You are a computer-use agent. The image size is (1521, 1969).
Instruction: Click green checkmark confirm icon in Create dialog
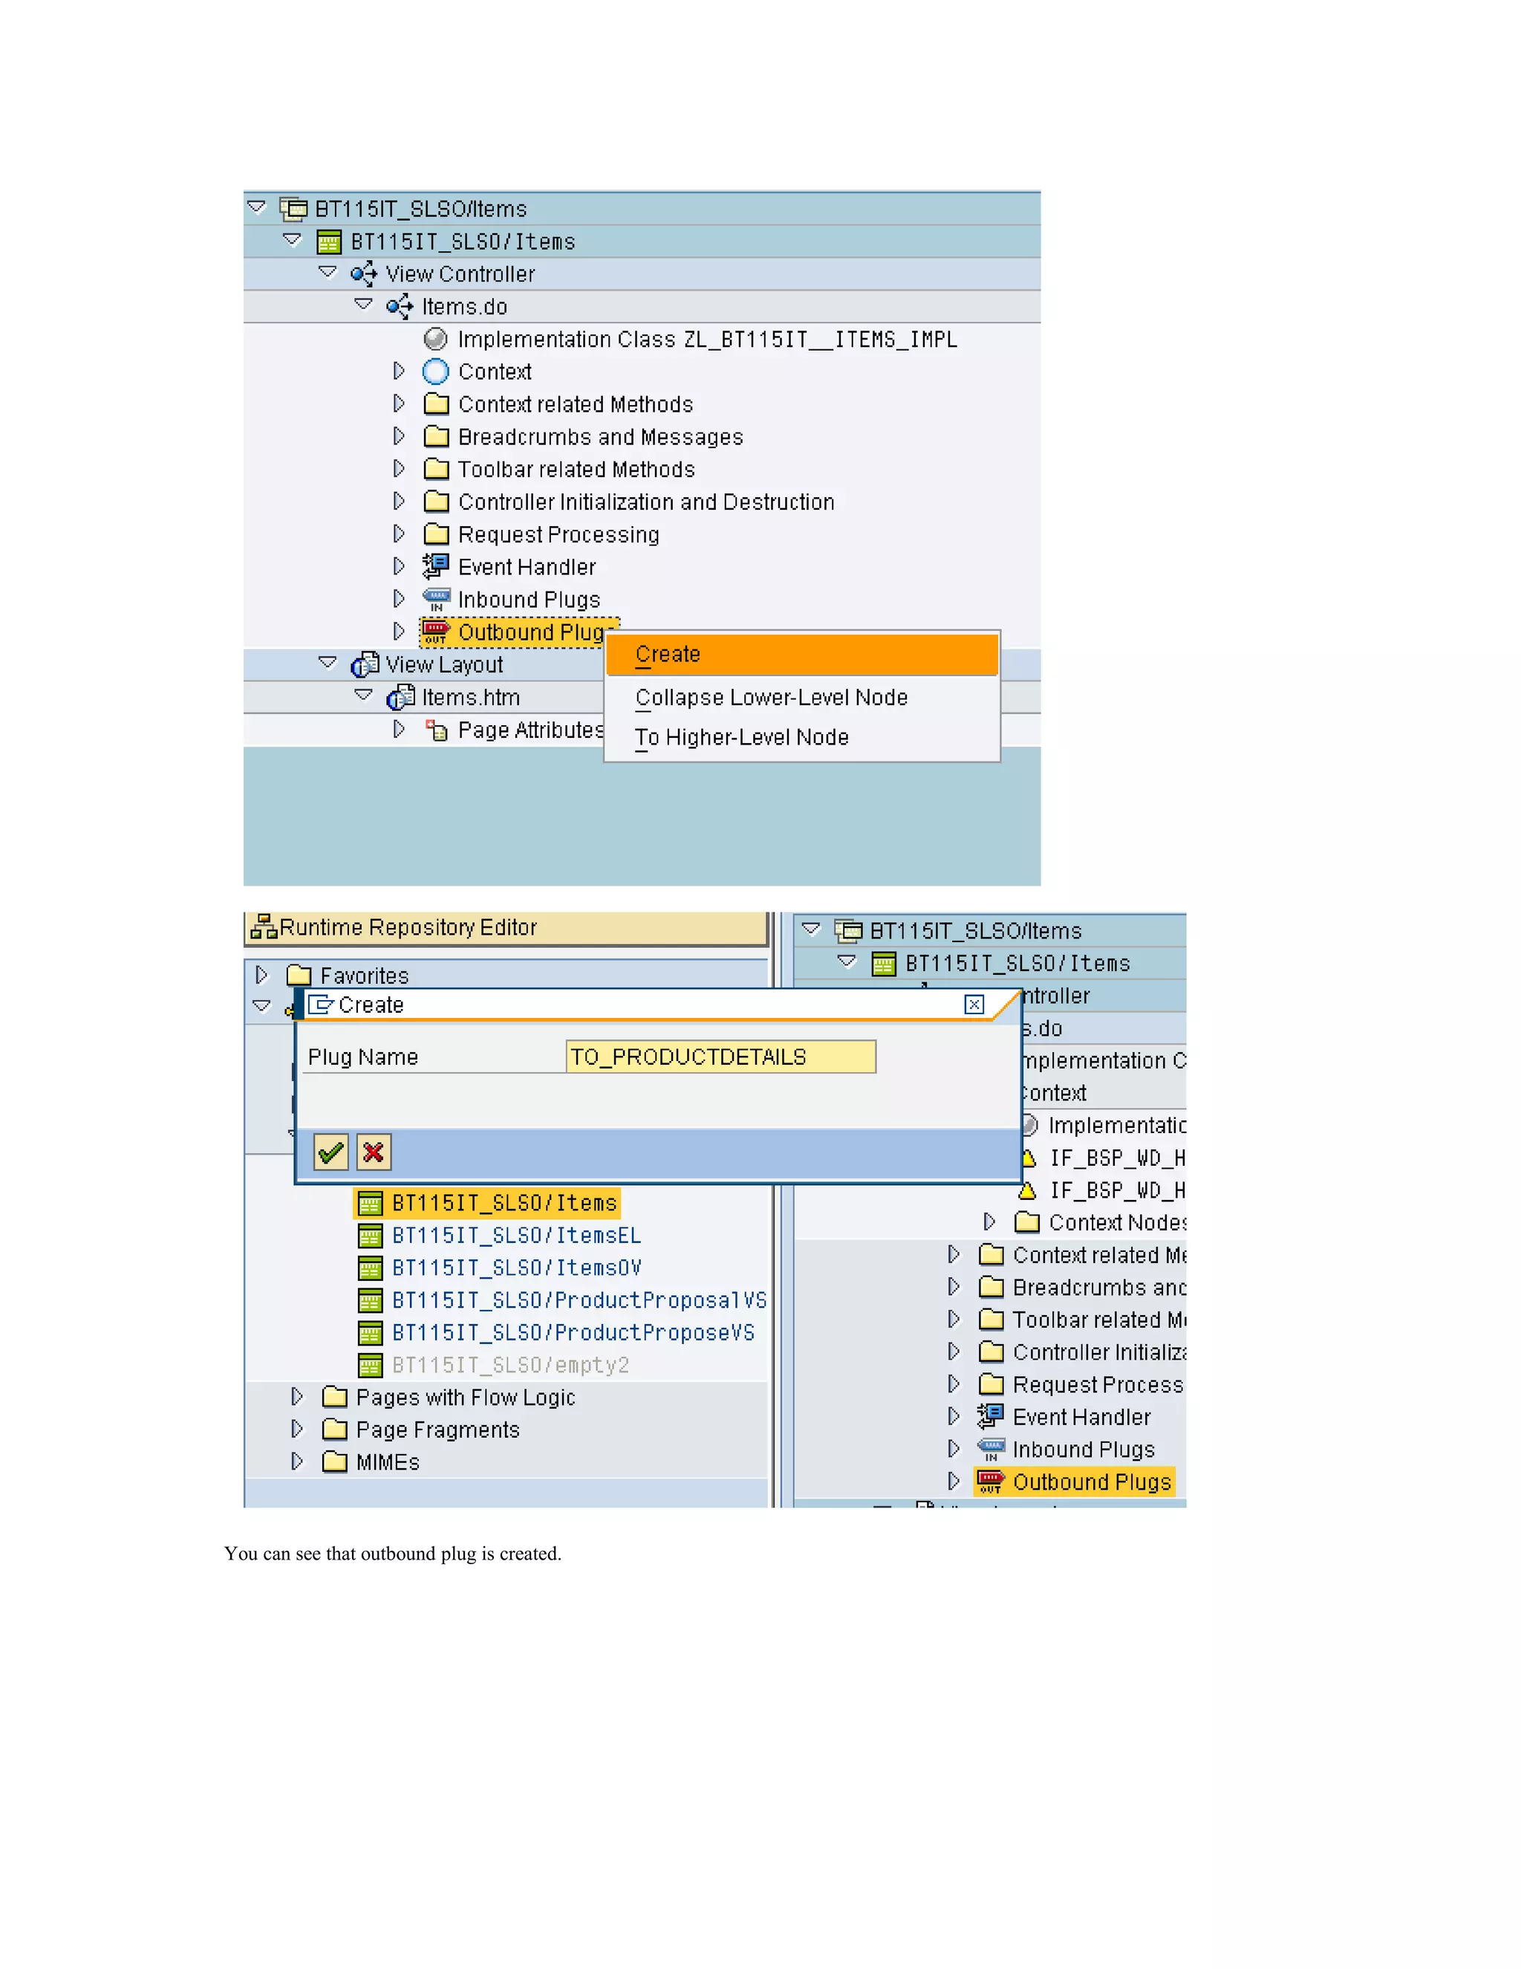click(x=330, y=1152)
